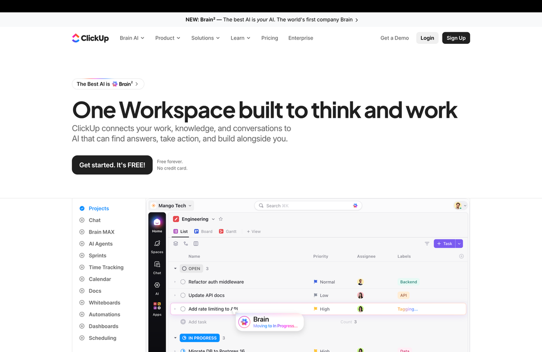The width and height of the screenshot is (542, 352).
Task: Click the plus icon beside Brain MAX
Action: tap(82, 232)
